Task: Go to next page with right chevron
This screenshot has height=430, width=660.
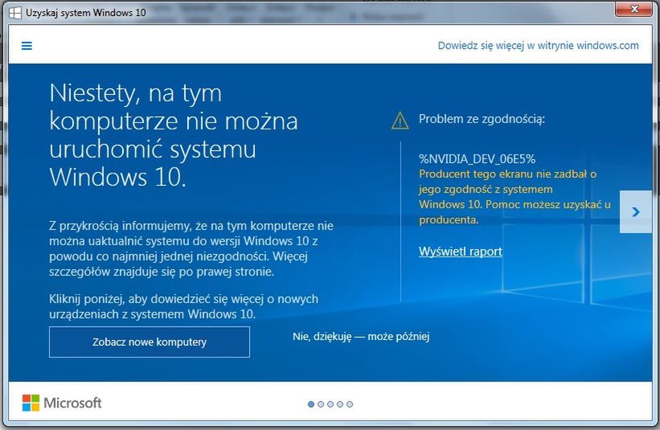Action: 636,211
